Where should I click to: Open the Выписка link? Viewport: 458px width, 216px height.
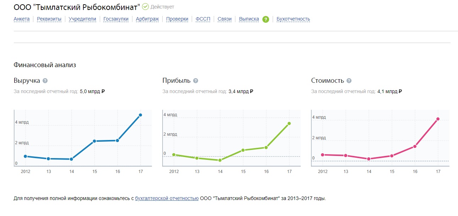[x=249, y=19]
